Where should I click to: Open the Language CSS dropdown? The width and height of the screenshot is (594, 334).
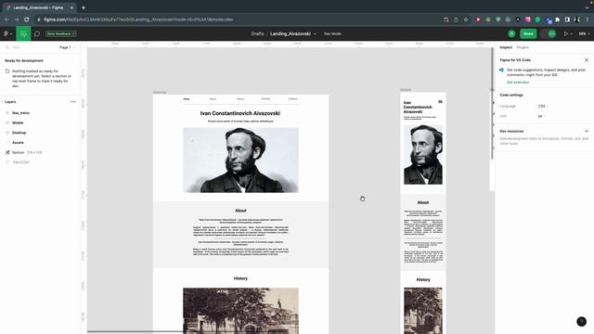click(543, 106)
